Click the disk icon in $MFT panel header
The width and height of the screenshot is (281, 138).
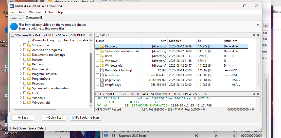pyautogui.click(x=97, y=94)
